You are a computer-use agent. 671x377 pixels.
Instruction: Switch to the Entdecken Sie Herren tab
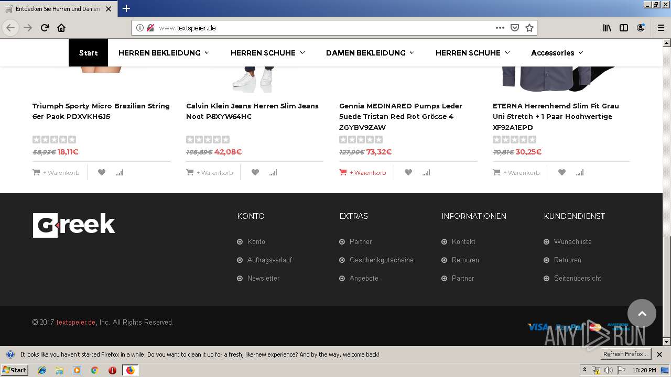(58, 9)
